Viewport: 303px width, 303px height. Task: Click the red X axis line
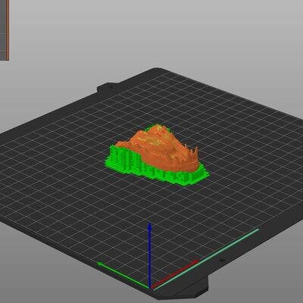click(174, 275)
